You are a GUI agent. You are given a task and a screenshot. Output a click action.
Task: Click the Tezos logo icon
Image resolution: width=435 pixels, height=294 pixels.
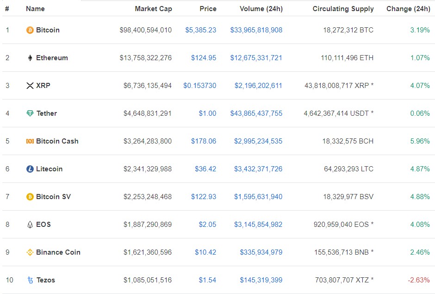[30, 280]
